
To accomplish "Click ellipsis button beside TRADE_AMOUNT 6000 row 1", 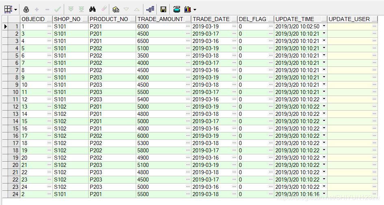I will 188,26.
